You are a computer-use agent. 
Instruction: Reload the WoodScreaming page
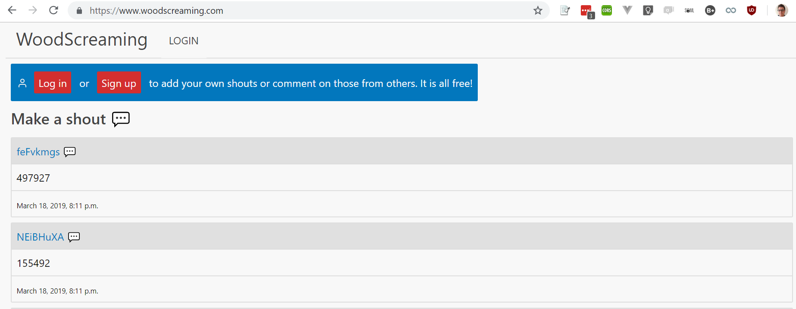click(53, 10)
